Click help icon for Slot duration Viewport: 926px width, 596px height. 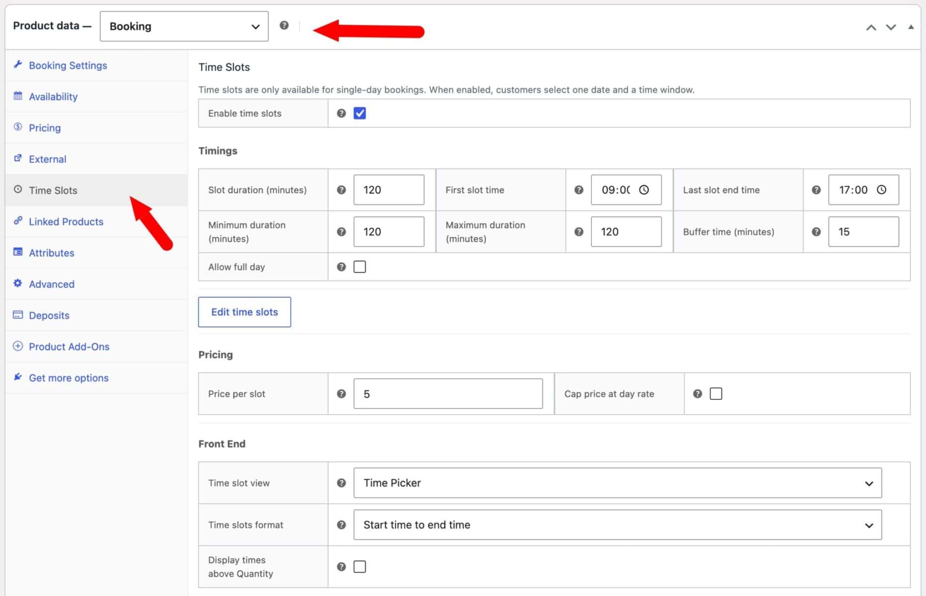click(341, 190)
